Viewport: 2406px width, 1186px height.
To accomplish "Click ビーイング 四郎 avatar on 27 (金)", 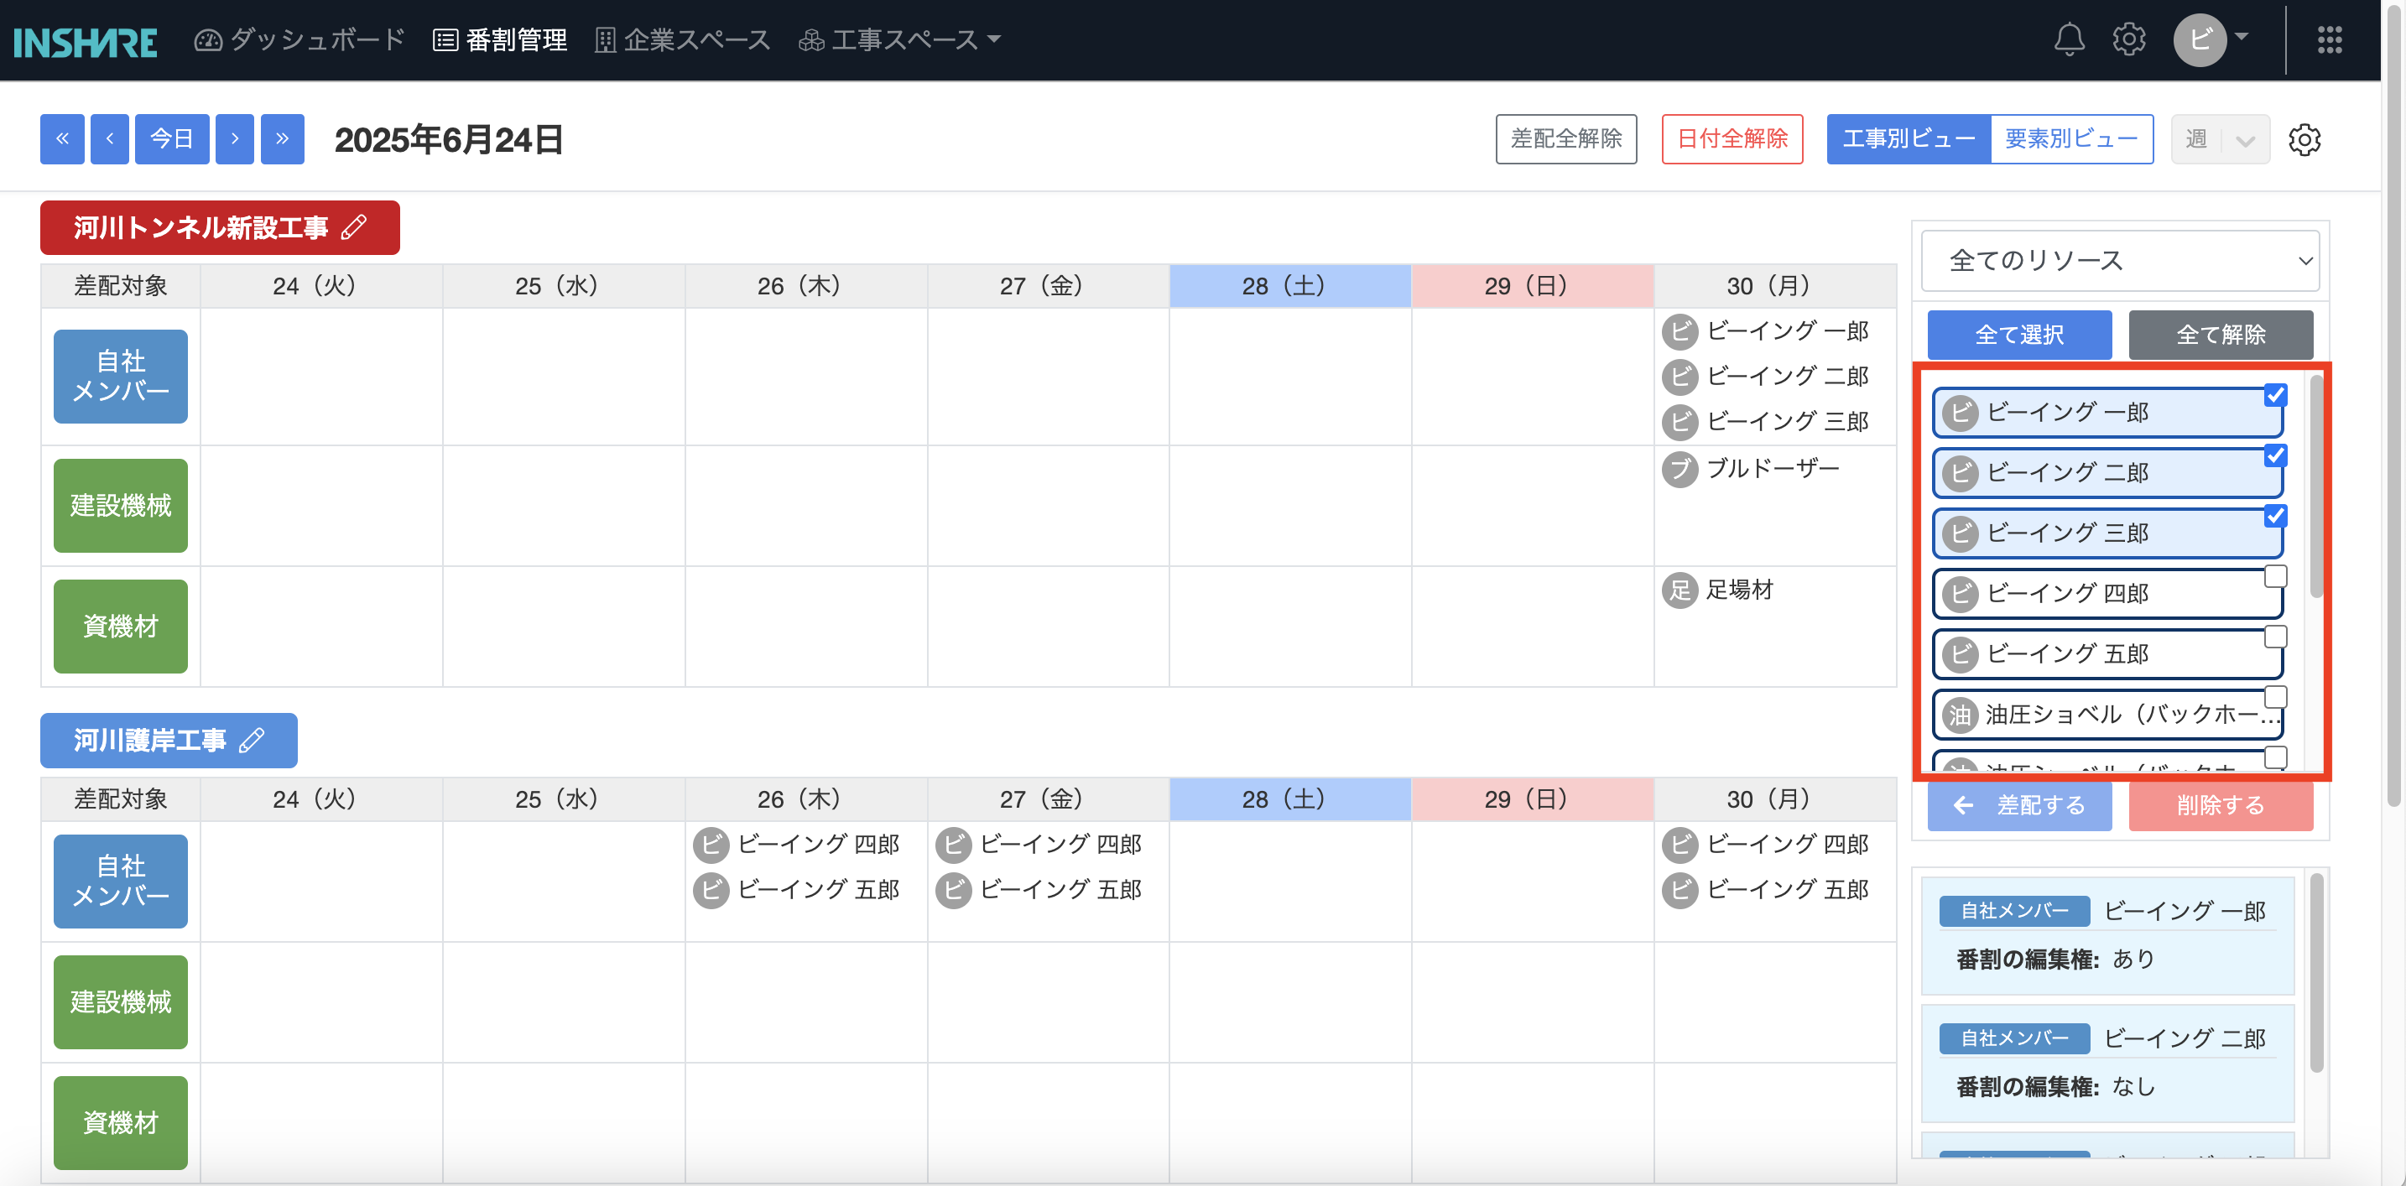I will (x=953, y=845).
